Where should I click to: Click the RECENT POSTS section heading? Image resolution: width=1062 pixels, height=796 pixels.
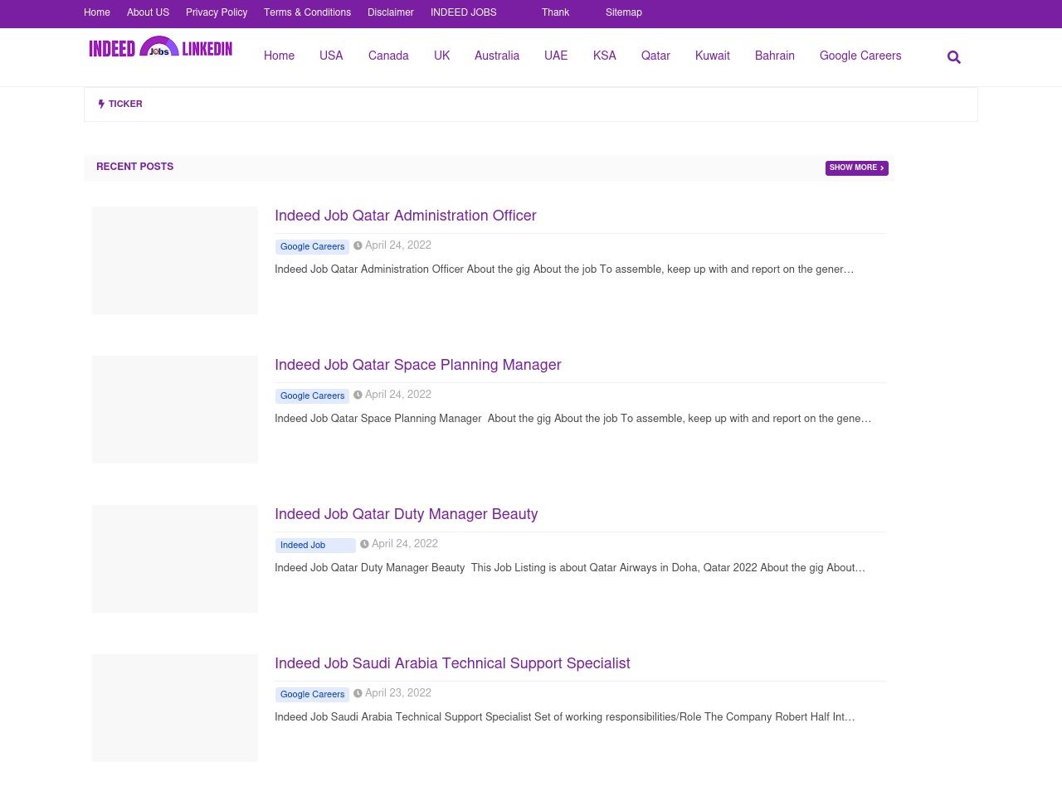[x=134, y=167]
